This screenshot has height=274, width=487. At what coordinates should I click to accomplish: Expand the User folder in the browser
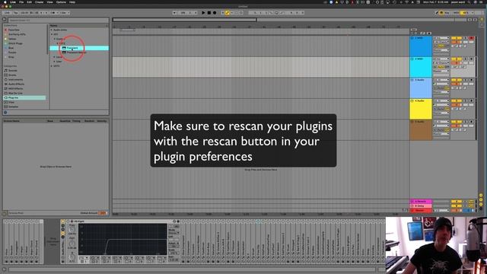coord(54,62)
